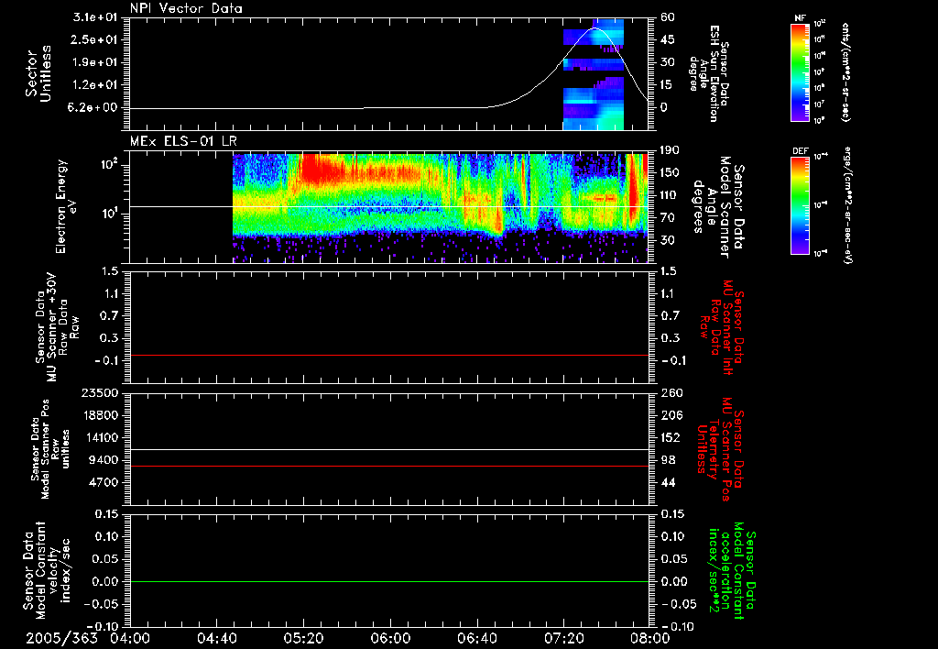Click the 9400 scanner position tick

click(x=104, y=460)
